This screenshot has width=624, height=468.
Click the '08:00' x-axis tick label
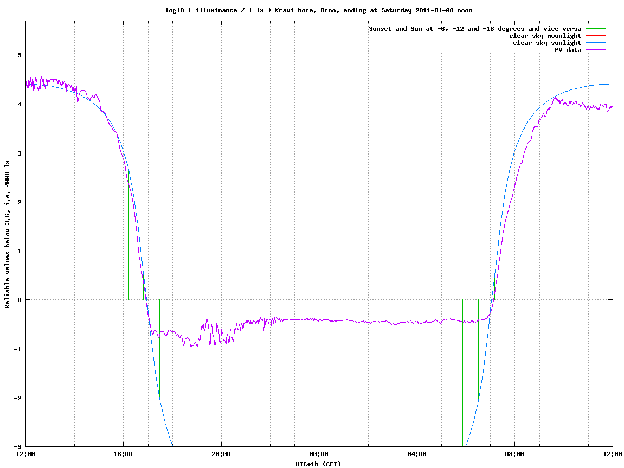(515, 454)
